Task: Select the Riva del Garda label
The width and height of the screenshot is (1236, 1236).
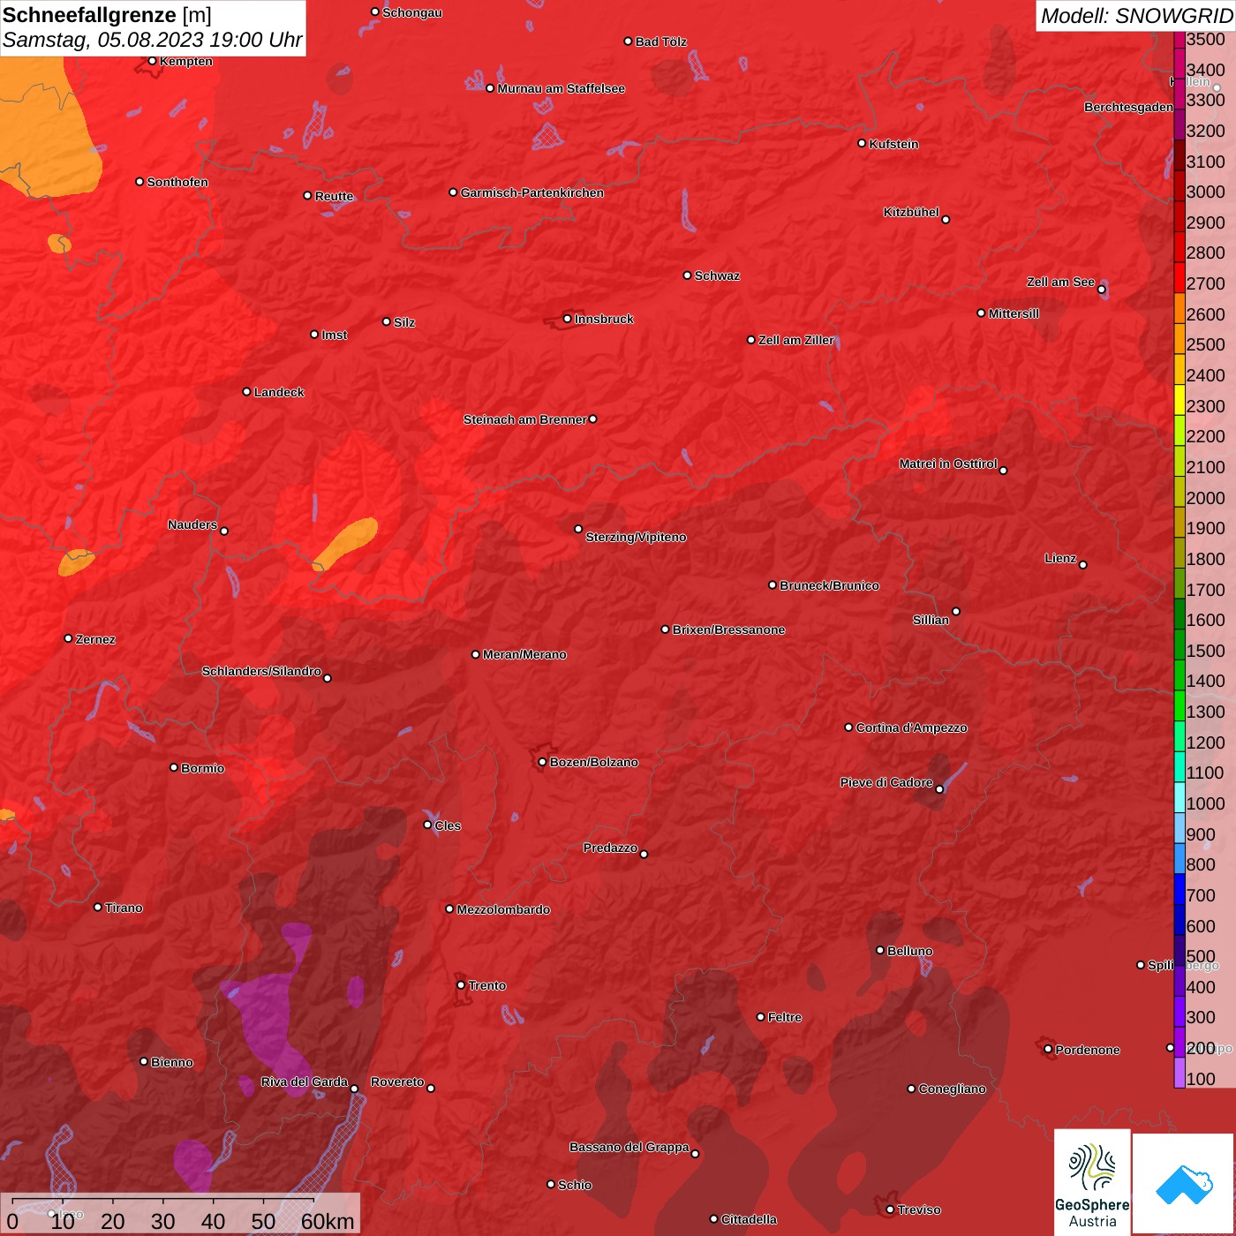Action: [x=304, y=1081]
